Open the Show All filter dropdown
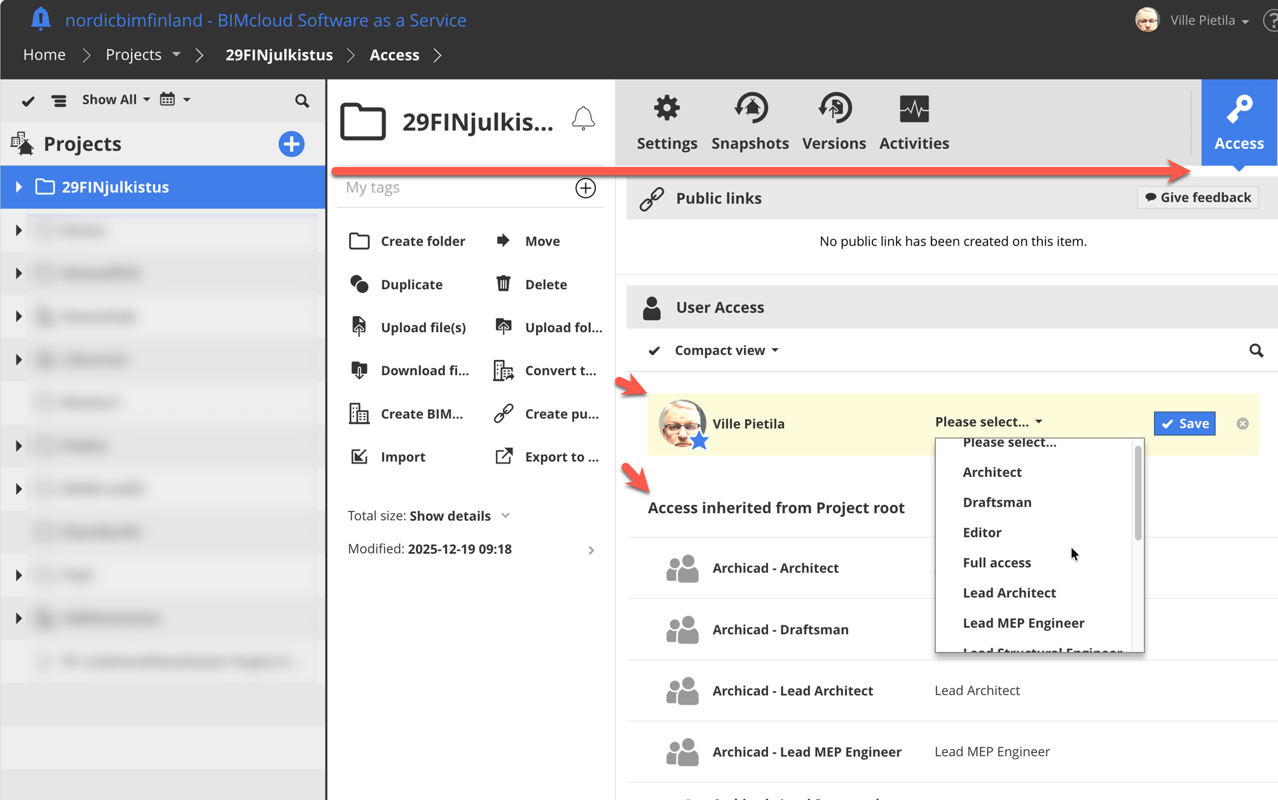 pyautogui.click(x=115, y=99)
